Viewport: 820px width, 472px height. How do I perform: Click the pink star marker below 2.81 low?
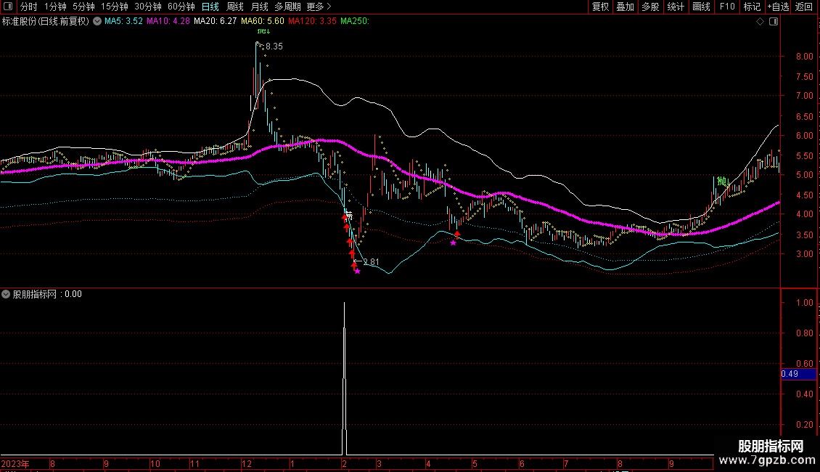[x=357, y=271]
